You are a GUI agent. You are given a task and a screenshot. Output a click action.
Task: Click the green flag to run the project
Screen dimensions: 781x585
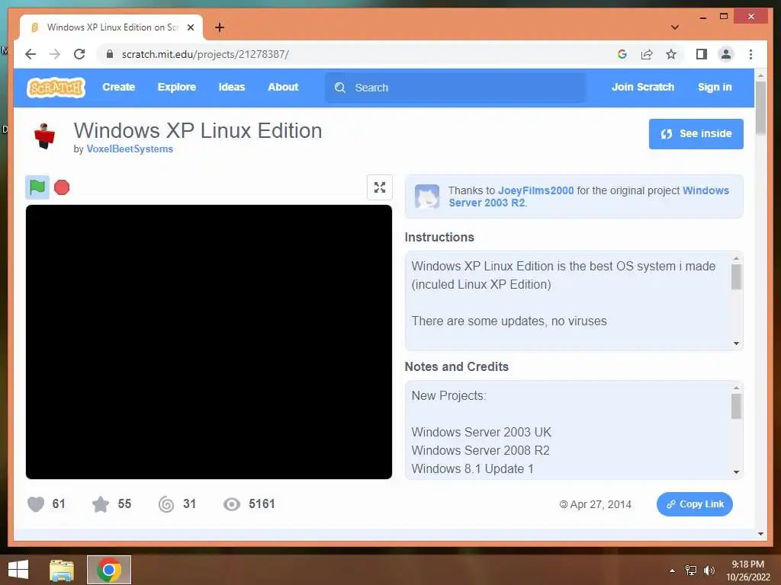coord(37,187)
